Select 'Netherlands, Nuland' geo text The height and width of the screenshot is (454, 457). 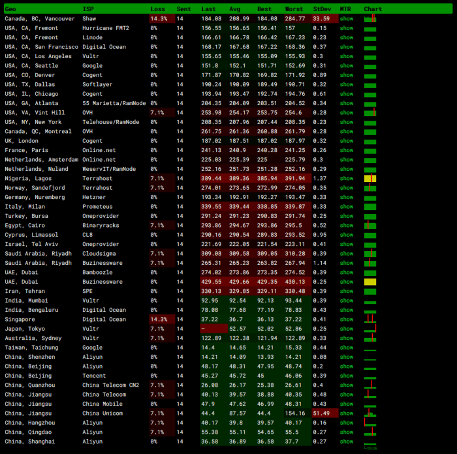tap(37, 169)
